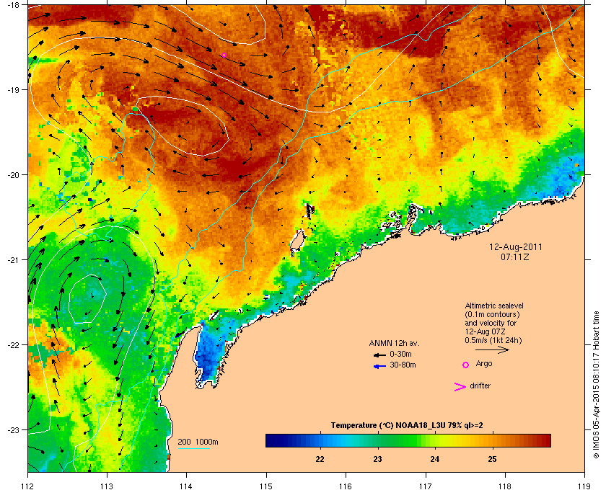The image size is (606, 490).
Task: Click the temperature colorbar at 24
Action: pyautogui.click(x=435, y=440)
